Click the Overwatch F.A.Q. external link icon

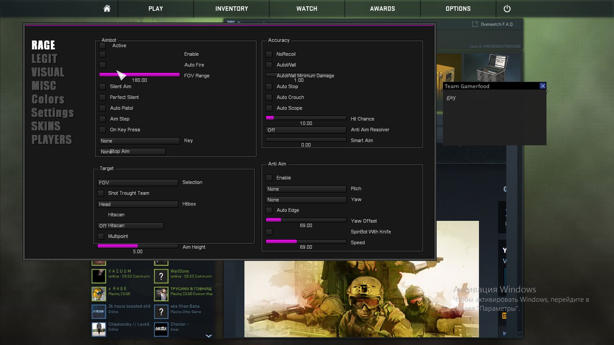pyautogui.click(x=475, y=24)
